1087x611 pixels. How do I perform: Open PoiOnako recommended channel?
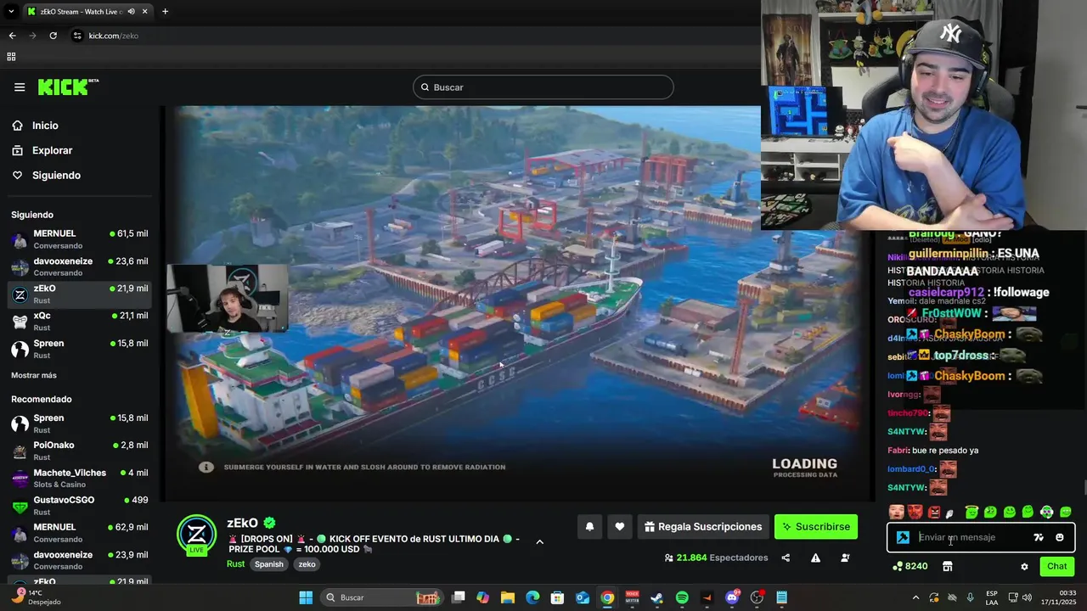pyautogui.click(x=80, y=451)
